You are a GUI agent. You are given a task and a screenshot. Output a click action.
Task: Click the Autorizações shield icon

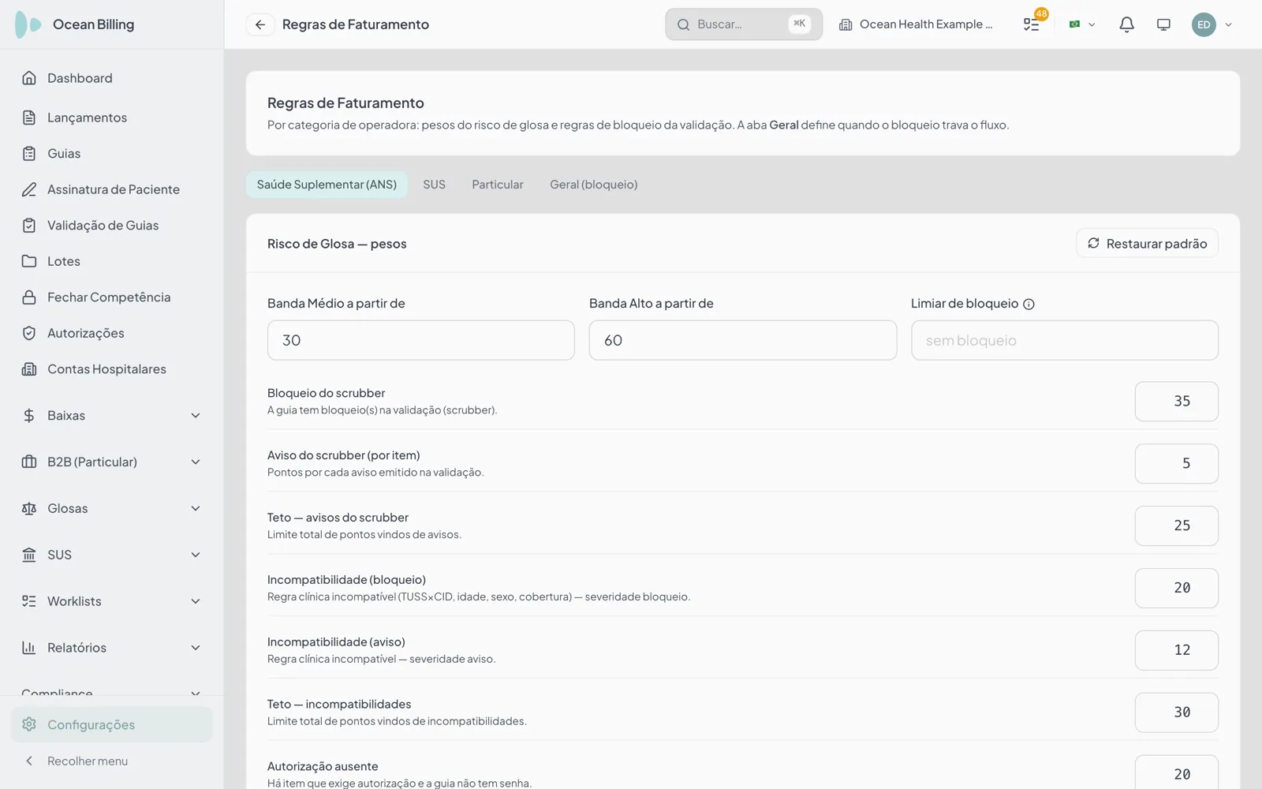[x=29, y=333]
